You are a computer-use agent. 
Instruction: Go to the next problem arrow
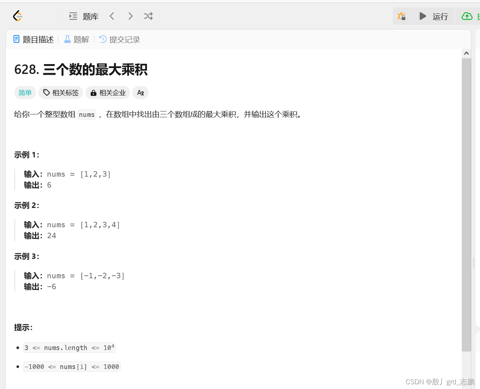coord(130,16)
